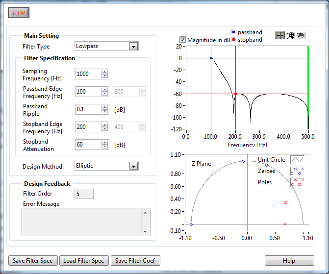
Task: Activate the graph zoom tool
Action: 290,35
